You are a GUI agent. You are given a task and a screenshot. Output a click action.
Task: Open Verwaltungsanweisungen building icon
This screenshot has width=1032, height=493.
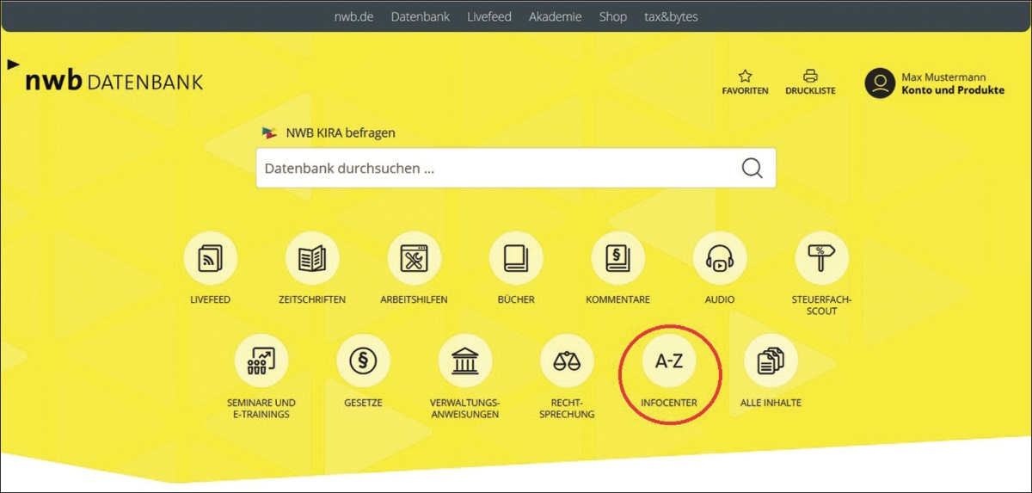pos(465,361)
